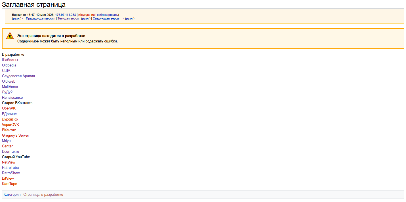This screenshot has width=406, height=202.
Task: Go to Следующая версия →
Action: coord(108,18)
